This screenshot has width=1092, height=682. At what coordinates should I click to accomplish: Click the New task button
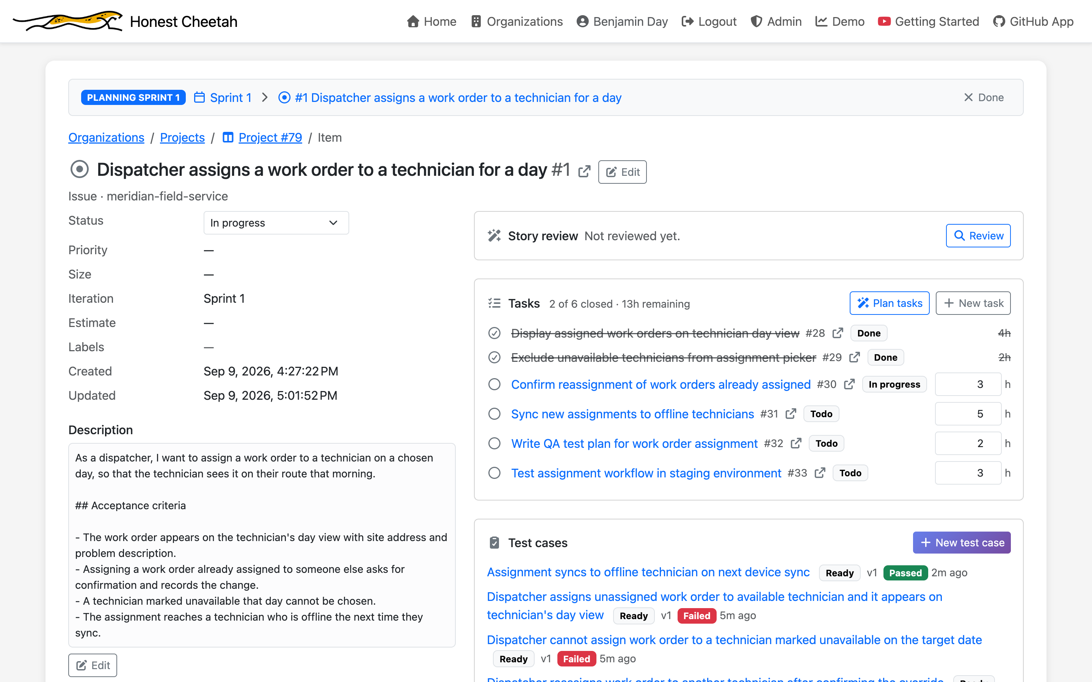point(973,303)
